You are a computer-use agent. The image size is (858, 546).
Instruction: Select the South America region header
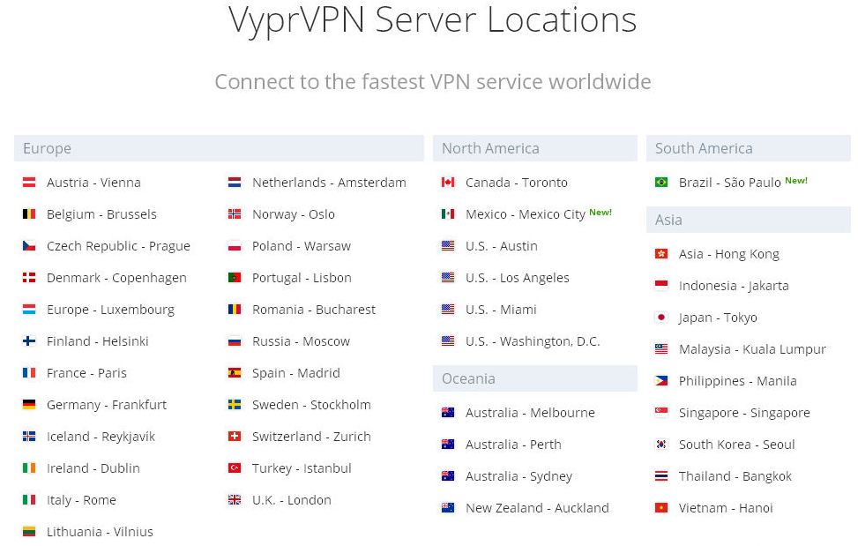pos(749,148)
